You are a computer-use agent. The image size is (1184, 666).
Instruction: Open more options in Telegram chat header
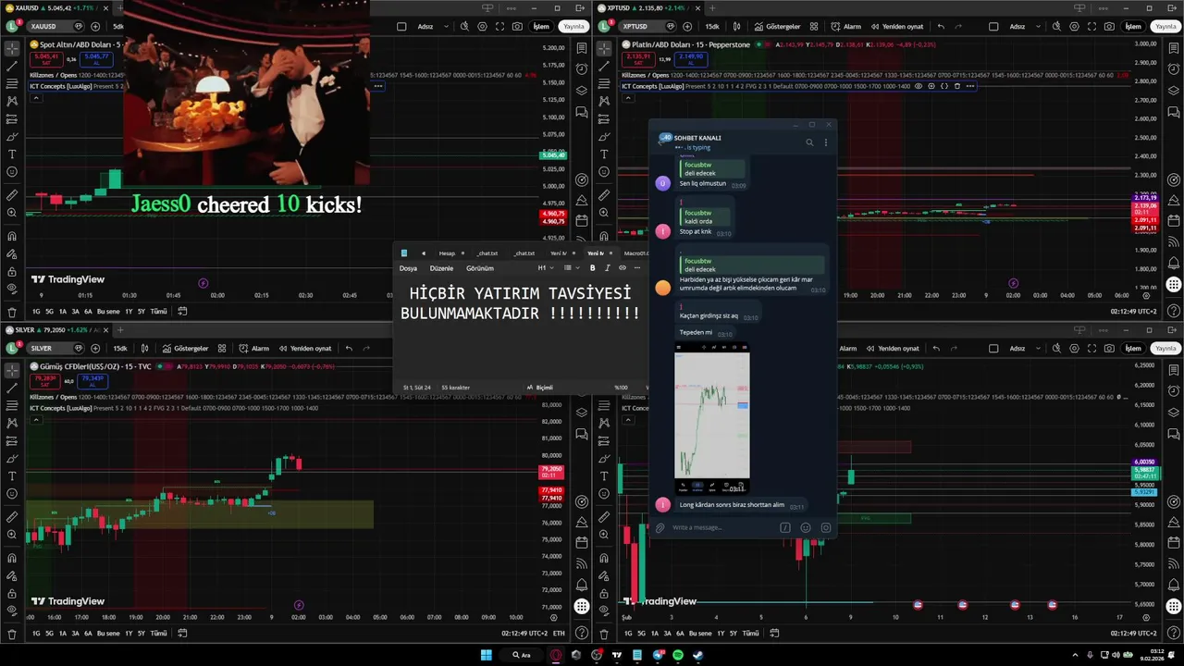click(x=826, y=142)
